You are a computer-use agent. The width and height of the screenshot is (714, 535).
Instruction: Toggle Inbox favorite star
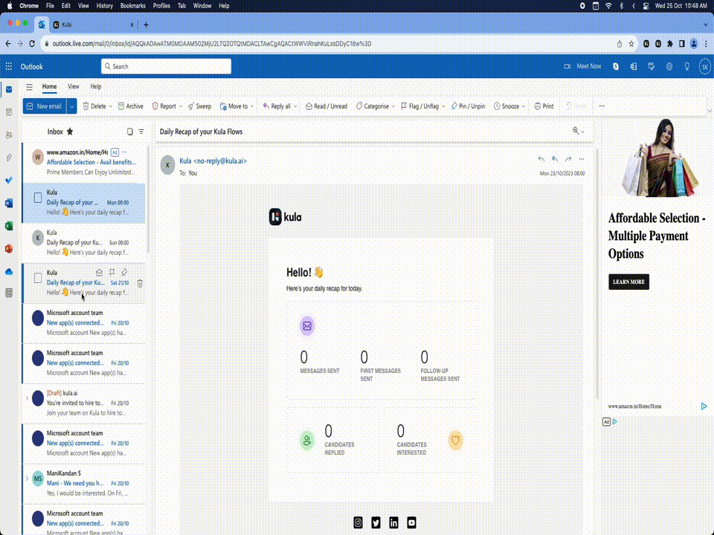click(x=70, y=132)
